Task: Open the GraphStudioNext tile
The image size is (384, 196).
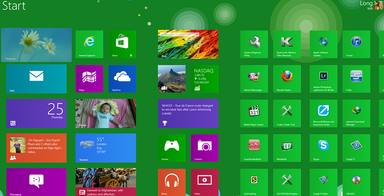Action: [254, 148]
